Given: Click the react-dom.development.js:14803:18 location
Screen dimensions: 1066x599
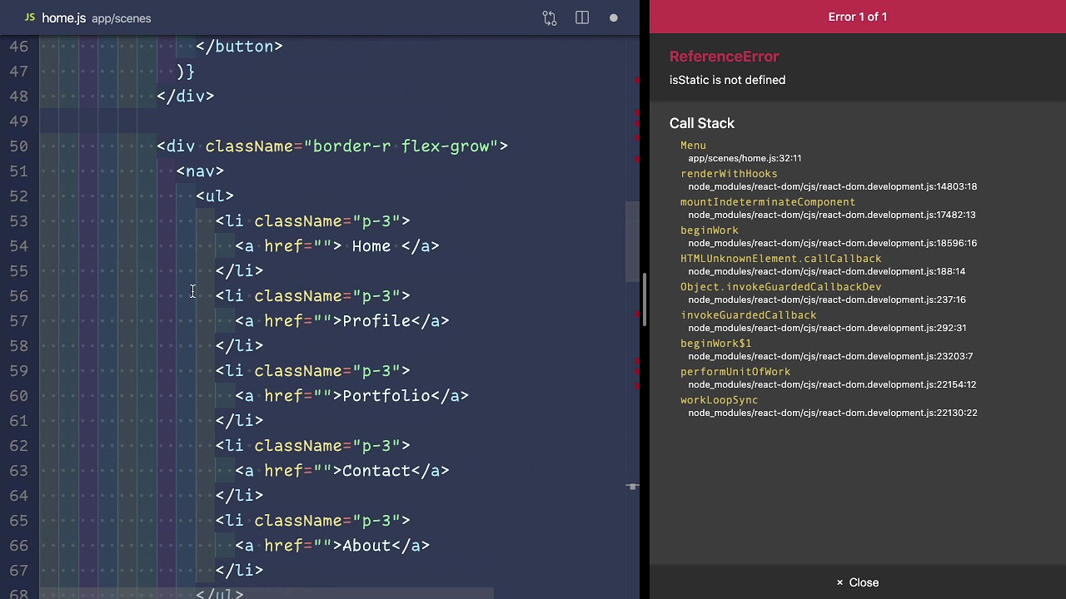Looking at the screenshot, I should click(833, 186).
